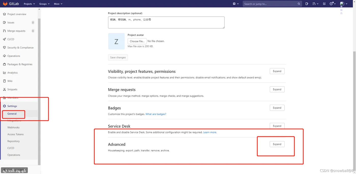Open the Groups dropdown menu
The height and width of the screenshot is (174, 356).
click(44, 4)
